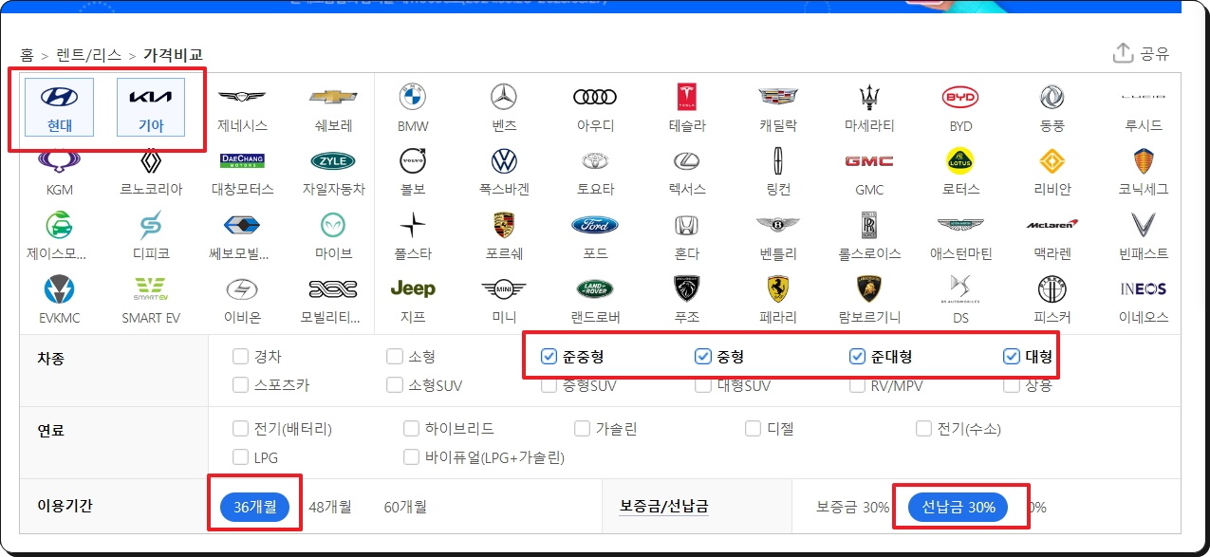Check the 전기(수소) fuel option

923,429
